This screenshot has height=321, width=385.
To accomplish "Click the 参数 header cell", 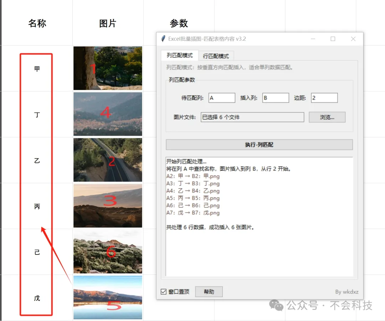I will click(179, 23).
